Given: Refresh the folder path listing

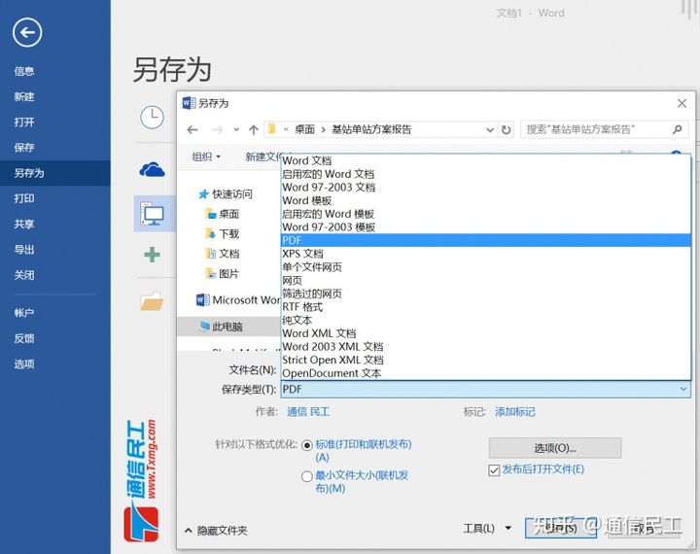Looking at the screenshot, I should tap(506, 130).
